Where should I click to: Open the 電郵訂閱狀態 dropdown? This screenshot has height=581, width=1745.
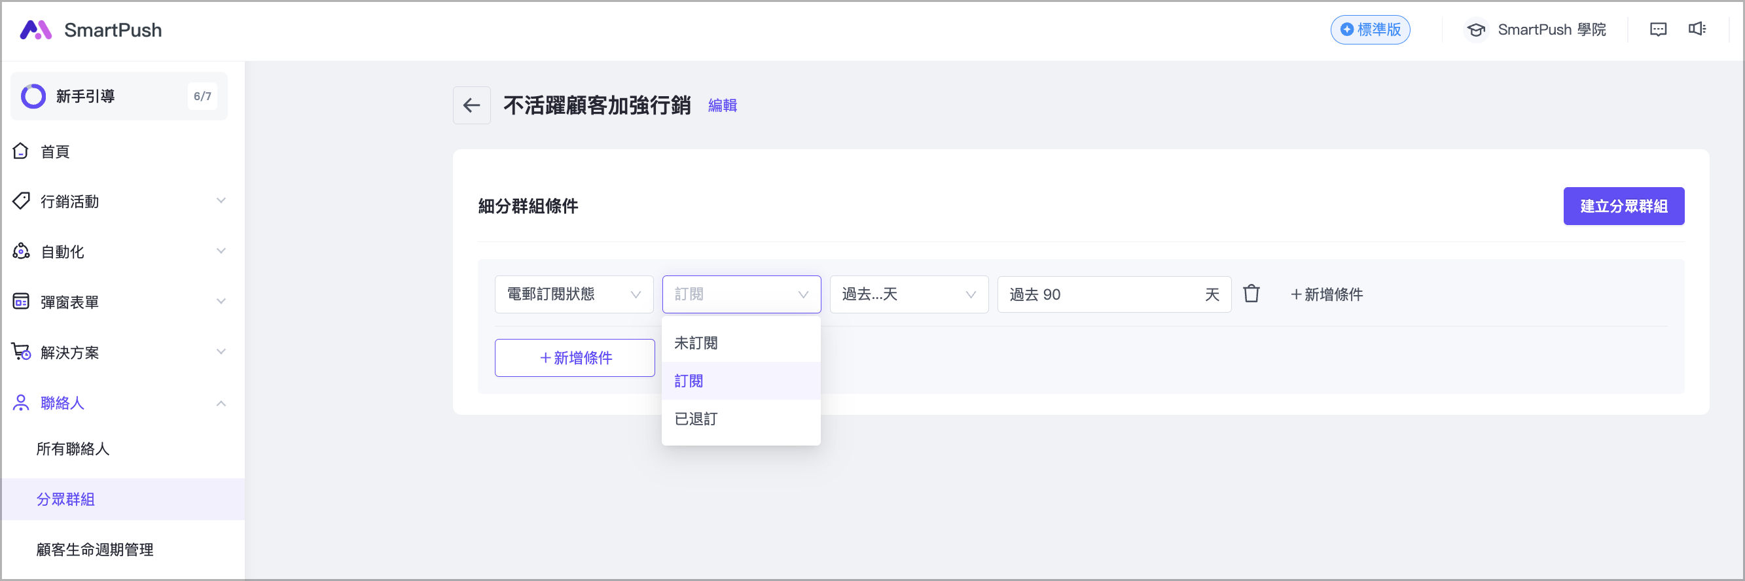coord(573,294)
